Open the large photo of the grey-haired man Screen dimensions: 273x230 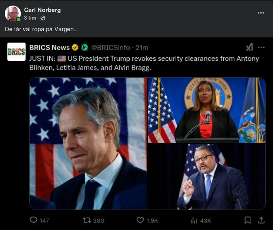pos(88,143)
